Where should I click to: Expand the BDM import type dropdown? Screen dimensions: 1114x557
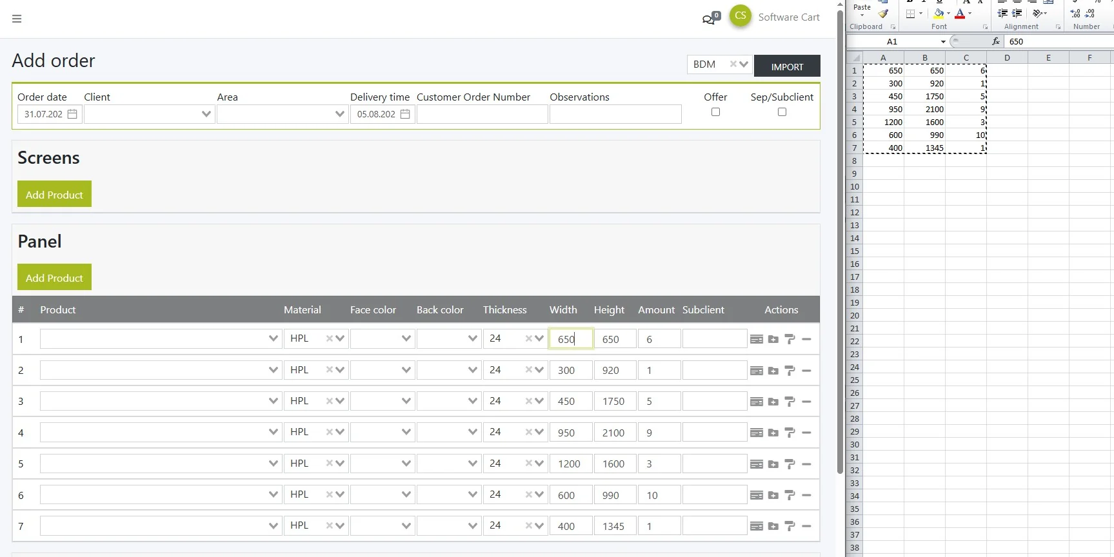coord(744,64)
